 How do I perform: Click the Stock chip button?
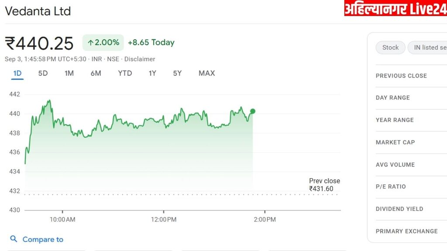(390, 47)
